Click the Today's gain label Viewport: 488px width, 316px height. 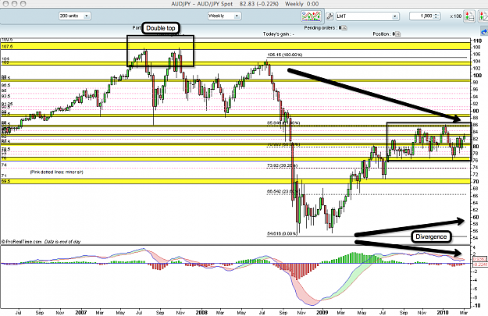[x=278, y=34]
